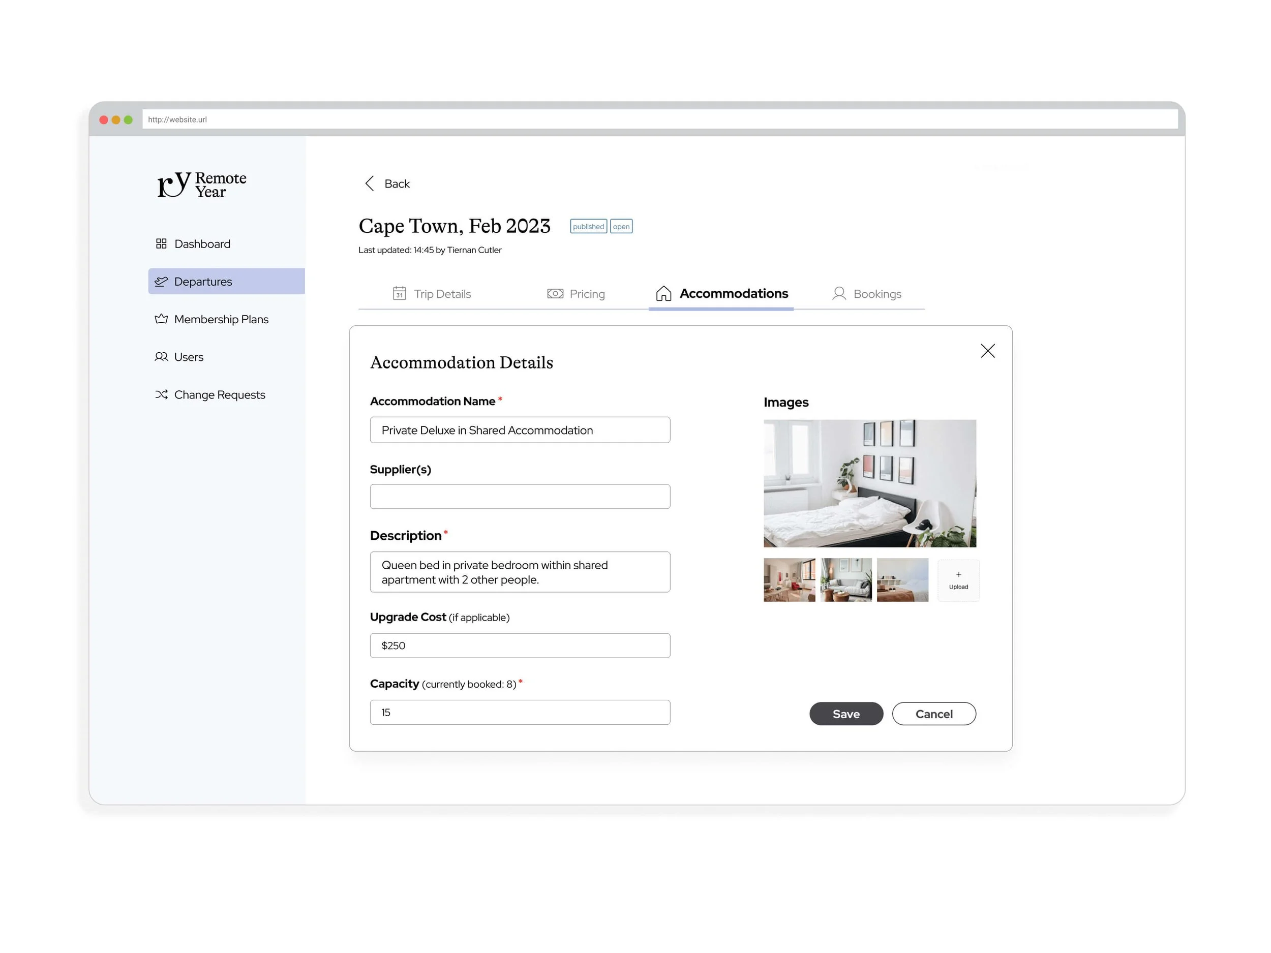This screenshot has width=1271, height=953.
Task: Click the Remote Year logo
Action: coord(202,185)
